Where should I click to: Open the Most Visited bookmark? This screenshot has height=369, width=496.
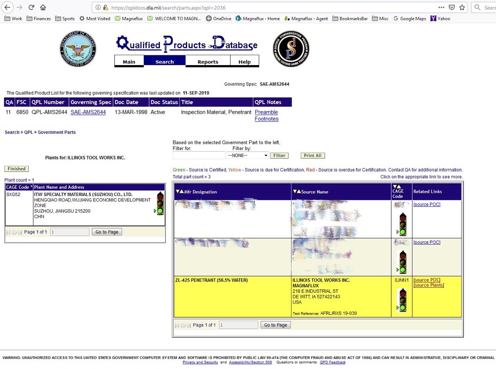(x=95, y=18)
